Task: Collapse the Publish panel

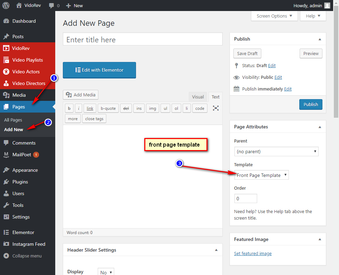Action: (x=320, y=39)
